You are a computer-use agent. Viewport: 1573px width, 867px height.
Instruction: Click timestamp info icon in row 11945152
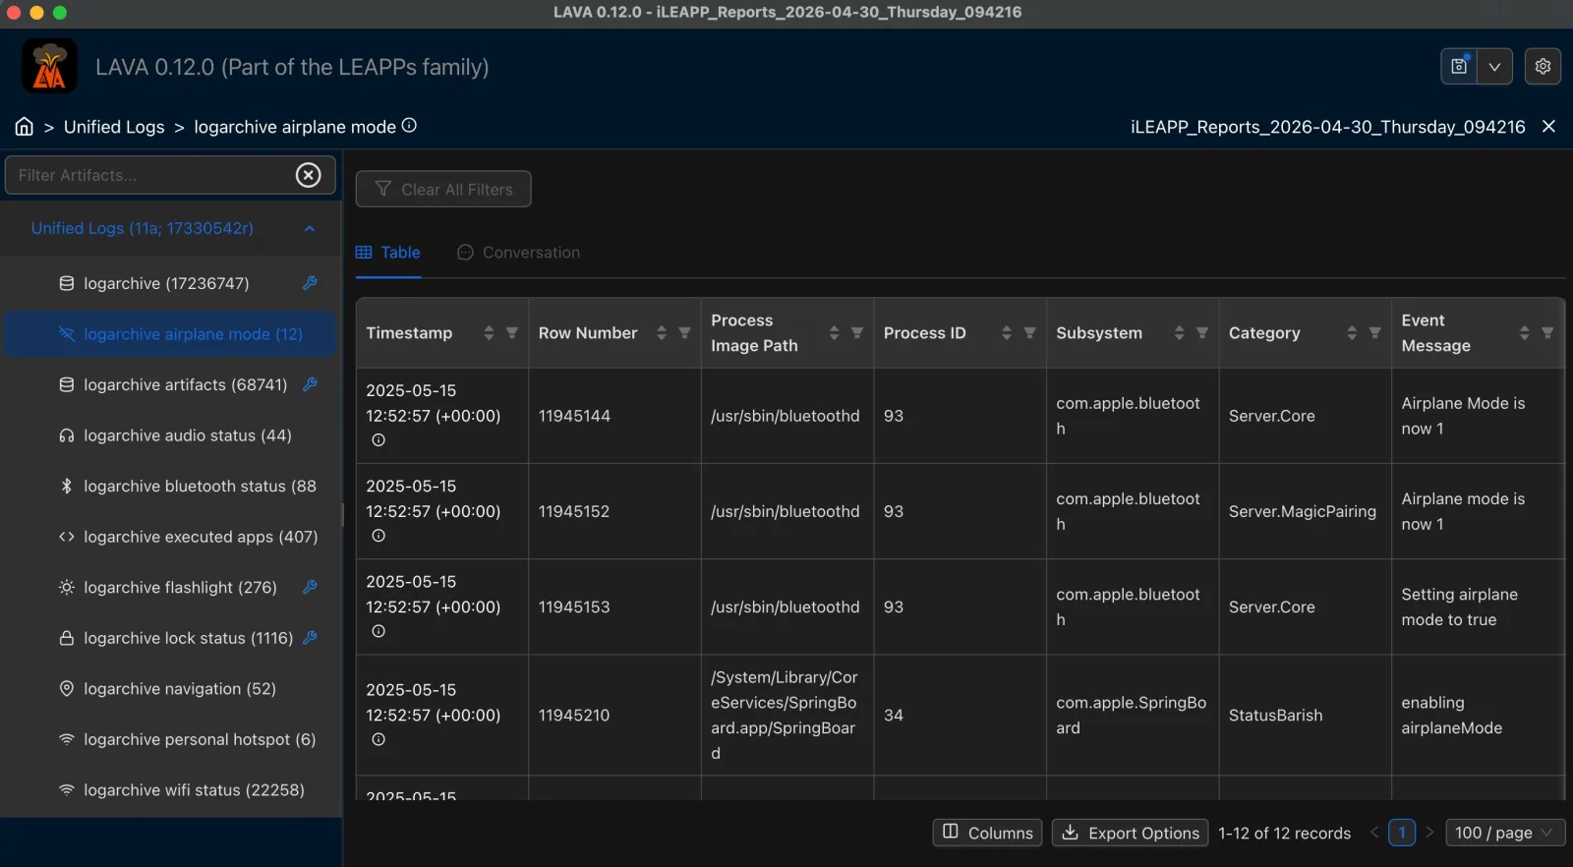pyautogui.click(x=379, y=536)
